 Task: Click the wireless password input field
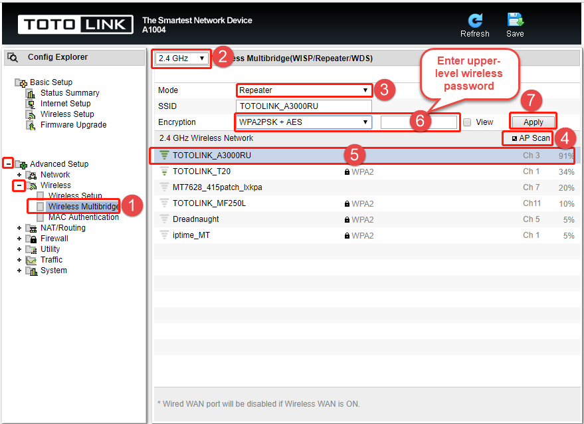point(419,122)
